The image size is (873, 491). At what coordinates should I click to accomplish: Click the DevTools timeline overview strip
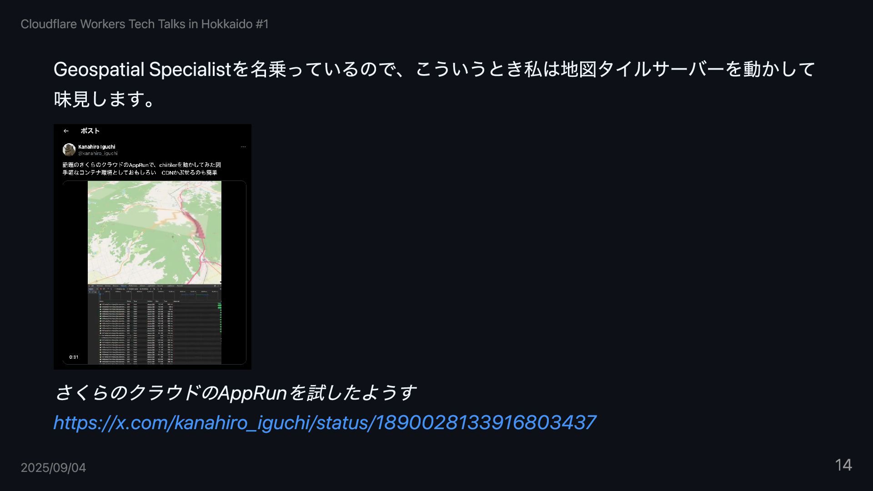pyautogui.click(x=160, y=295)
